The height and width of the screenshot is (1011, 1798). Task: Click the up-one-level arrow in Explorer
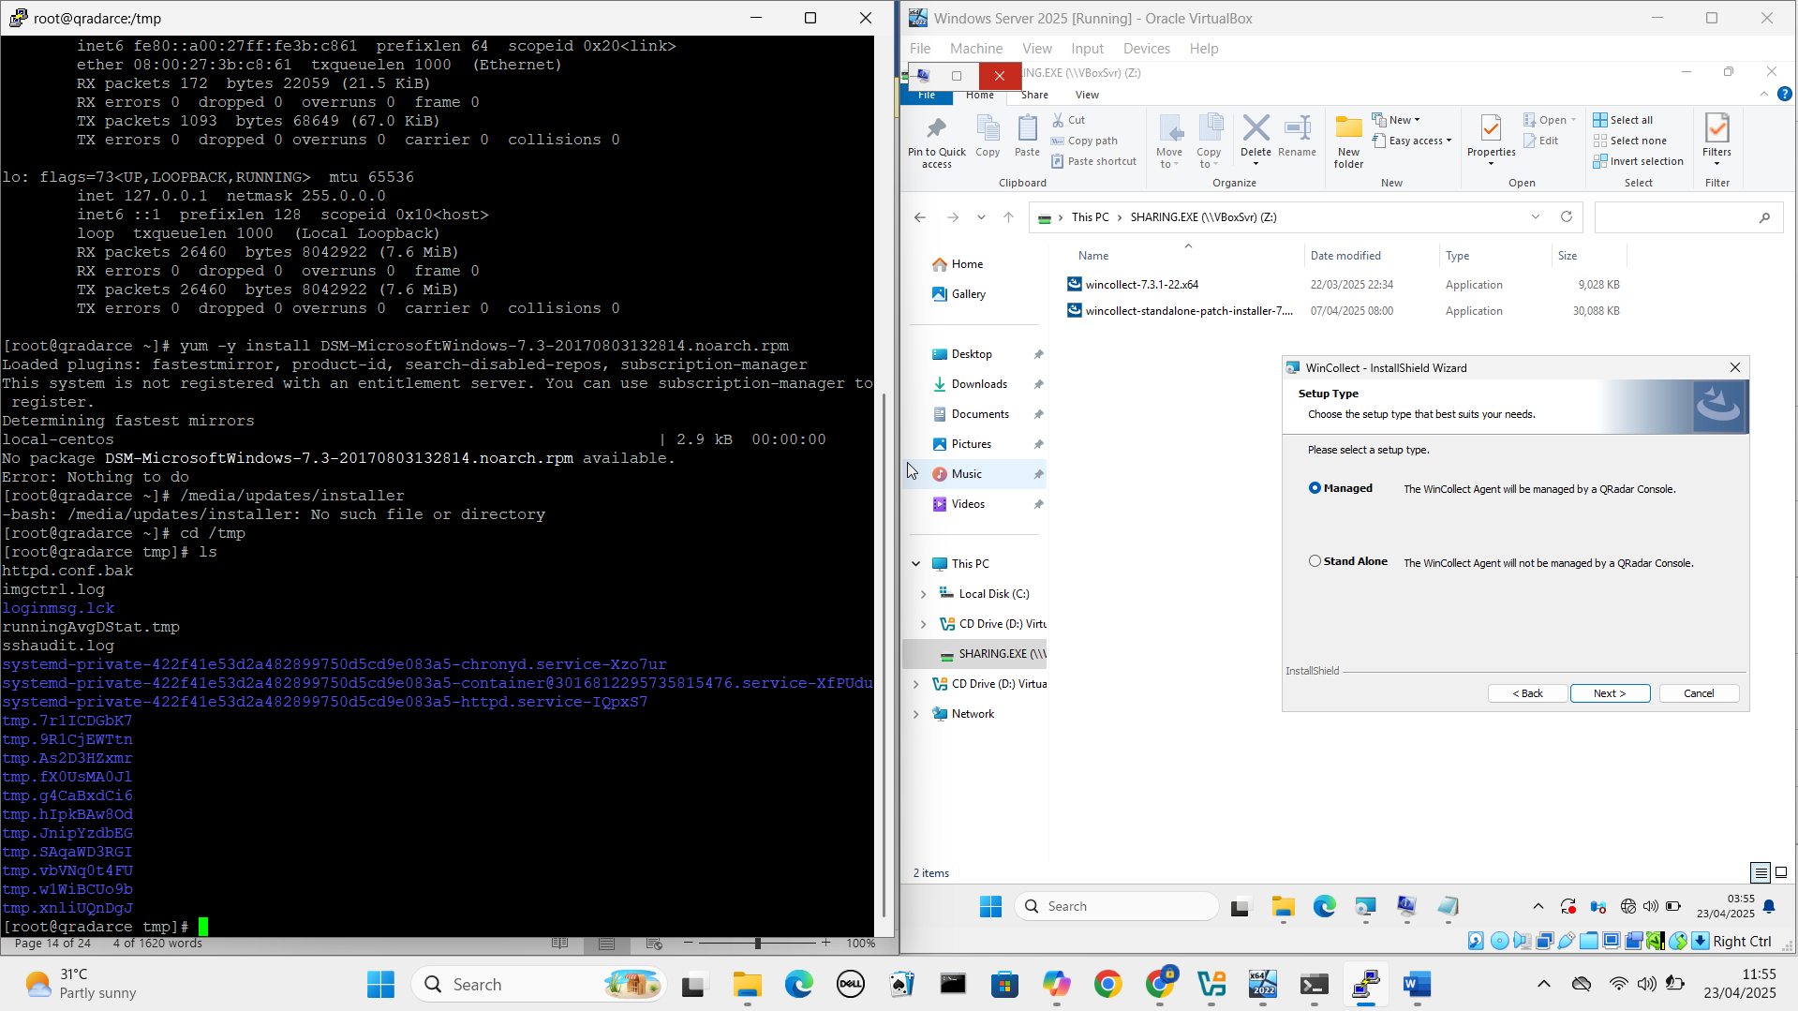1008,217
